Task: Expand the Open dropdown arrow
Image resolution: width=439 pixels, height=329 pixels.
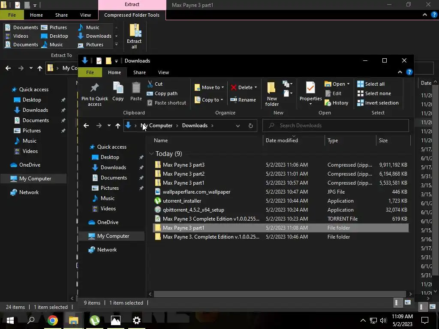Action: 348,84
